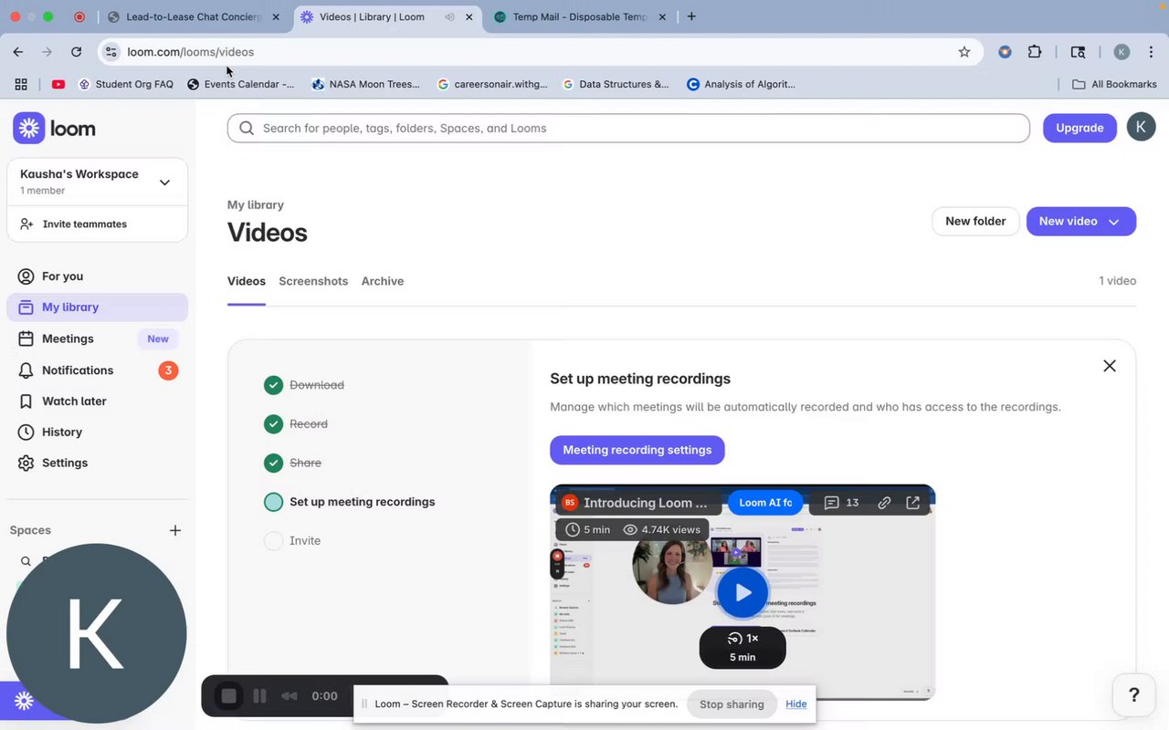Image resolution: width=1169 pixels, height=730 pixels.
Task: Close the Videos Library Loom browser tab
Action: (469, 16)
